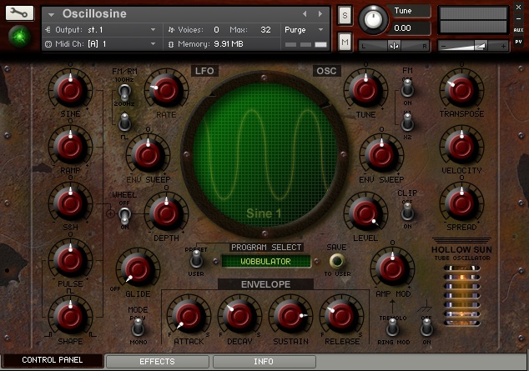Toggle the X1/X2 switch
This screenshot has width=529, height=371.
(x=407, y=122)
